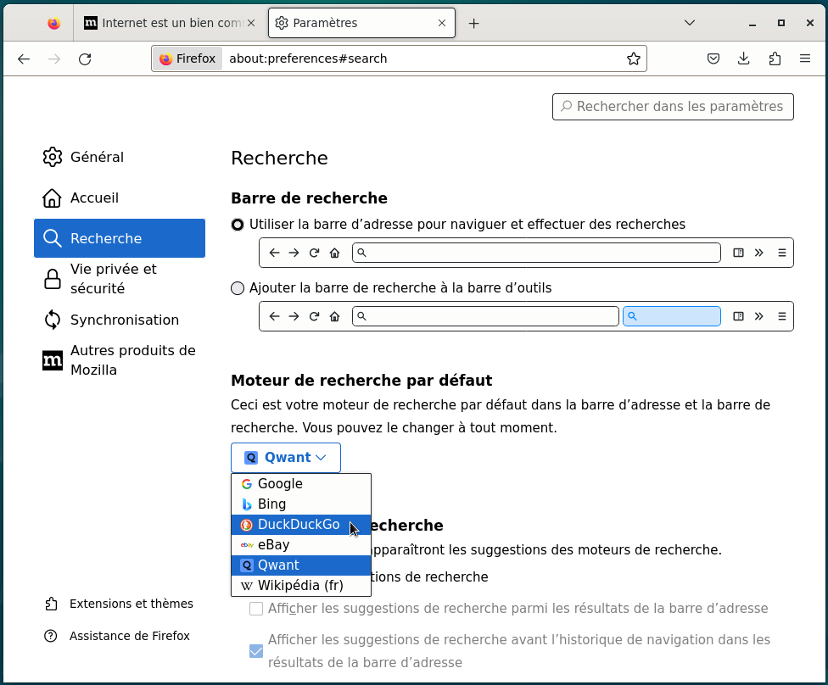
Task: Choose DuckDuckGo from engine list
Action: (301, 525)
